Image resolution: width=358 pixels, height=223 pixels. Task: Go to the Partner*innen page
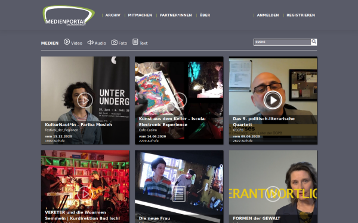coord(175,15)
